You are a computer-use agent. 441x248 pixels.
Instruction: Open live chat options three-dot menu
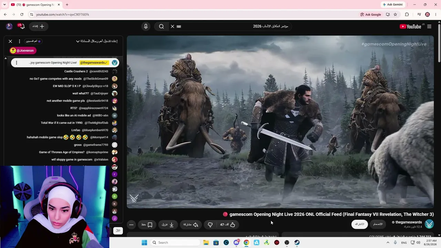coord(19,41)
